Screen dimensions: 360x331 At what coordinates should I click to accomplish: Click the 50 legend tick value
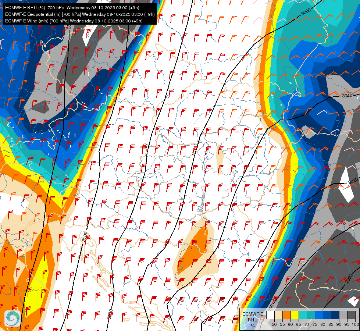pyautogui.click(x=274, y=324)
